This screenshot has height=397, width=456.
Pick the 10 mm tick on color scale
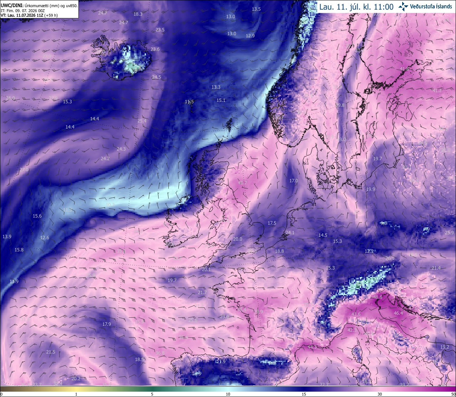point(228,394)
